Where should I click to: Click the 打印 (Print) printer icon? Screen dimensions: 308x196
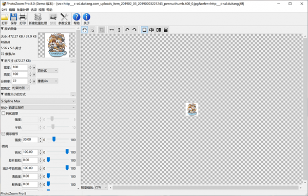point(23,17)
